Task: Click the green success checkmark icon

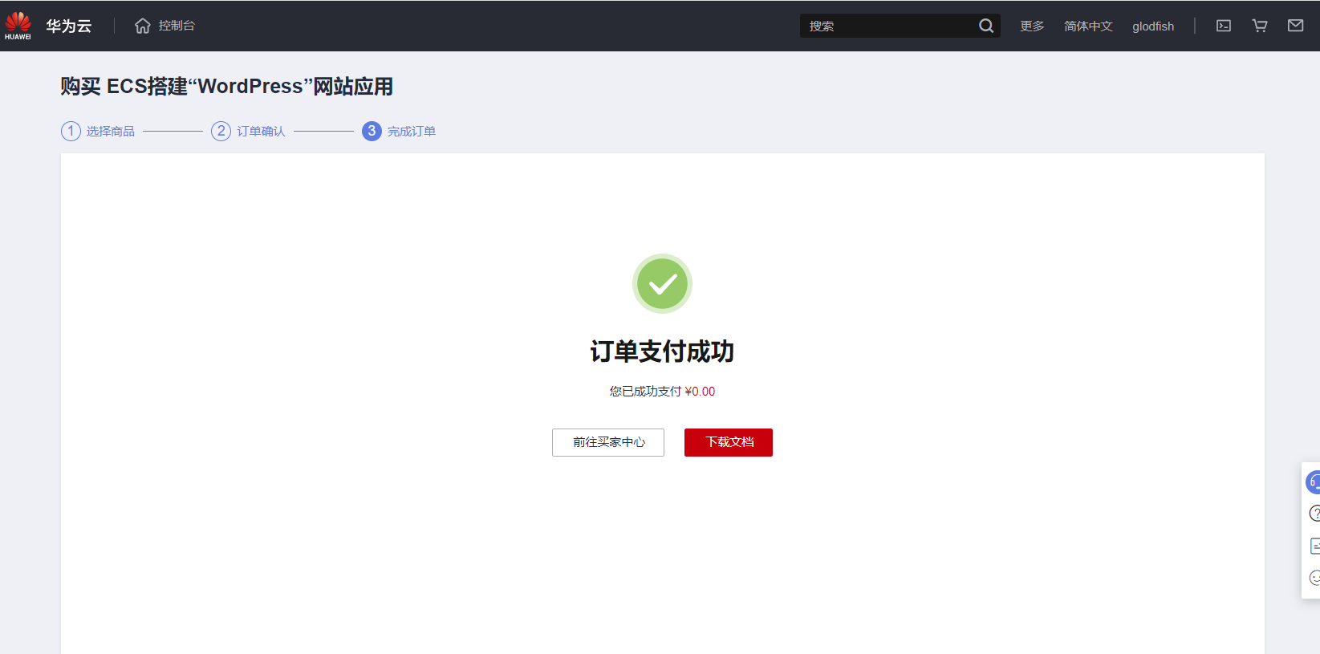Action: [662, 284]
